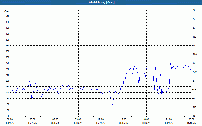Pick the 12:00 time axis label
Screen dimensions: 202x126
click(x=100, y=119)
